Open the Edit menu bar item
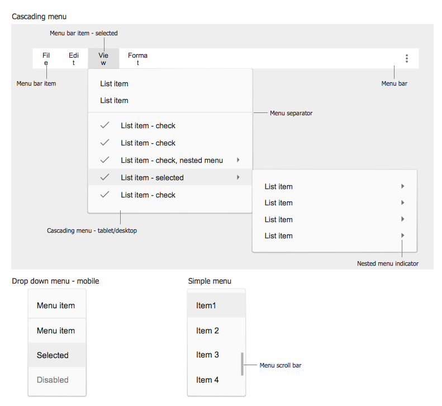This screenshot has width=442, height=406. pyautogui.click(x=74, y=59)
